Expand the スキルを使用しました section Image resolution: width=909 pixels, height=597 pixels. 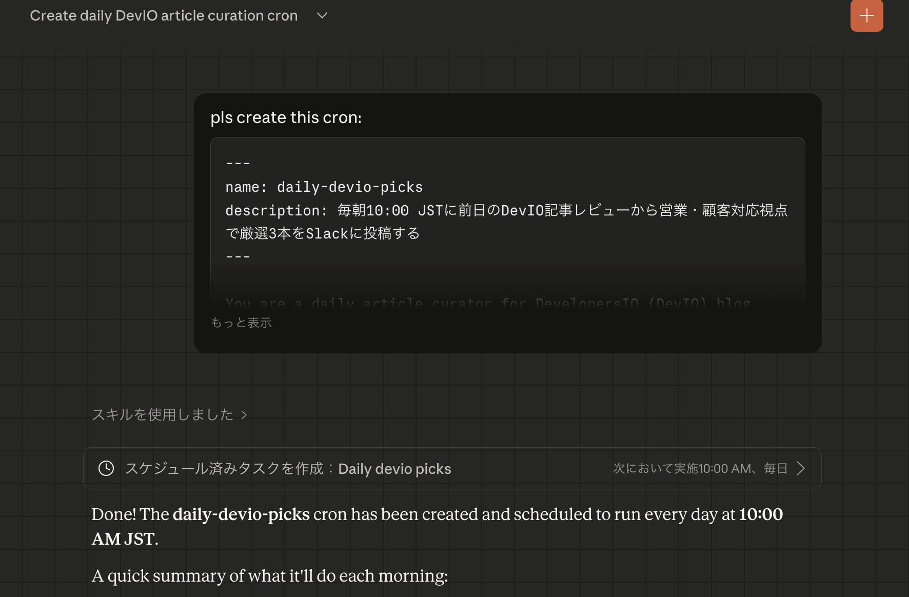pos(163,414)
